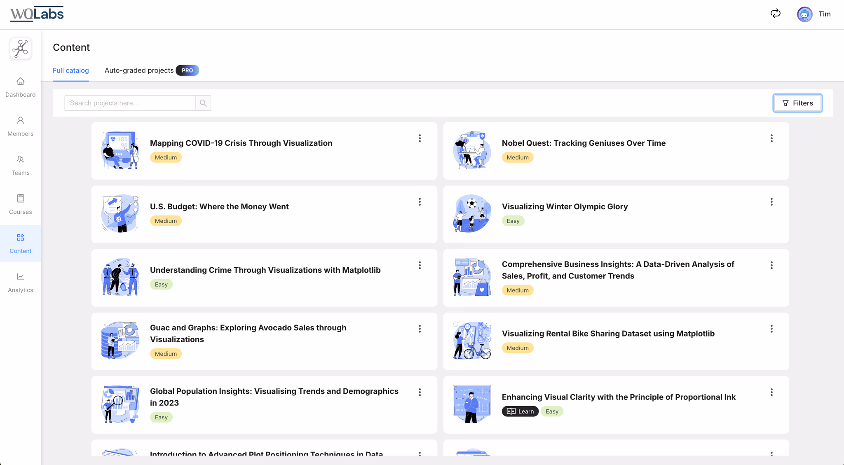Open options menu for Nobel Quest project
This screenshot has width=844, height=465.
pyautogui.click(x=771, y=138)
